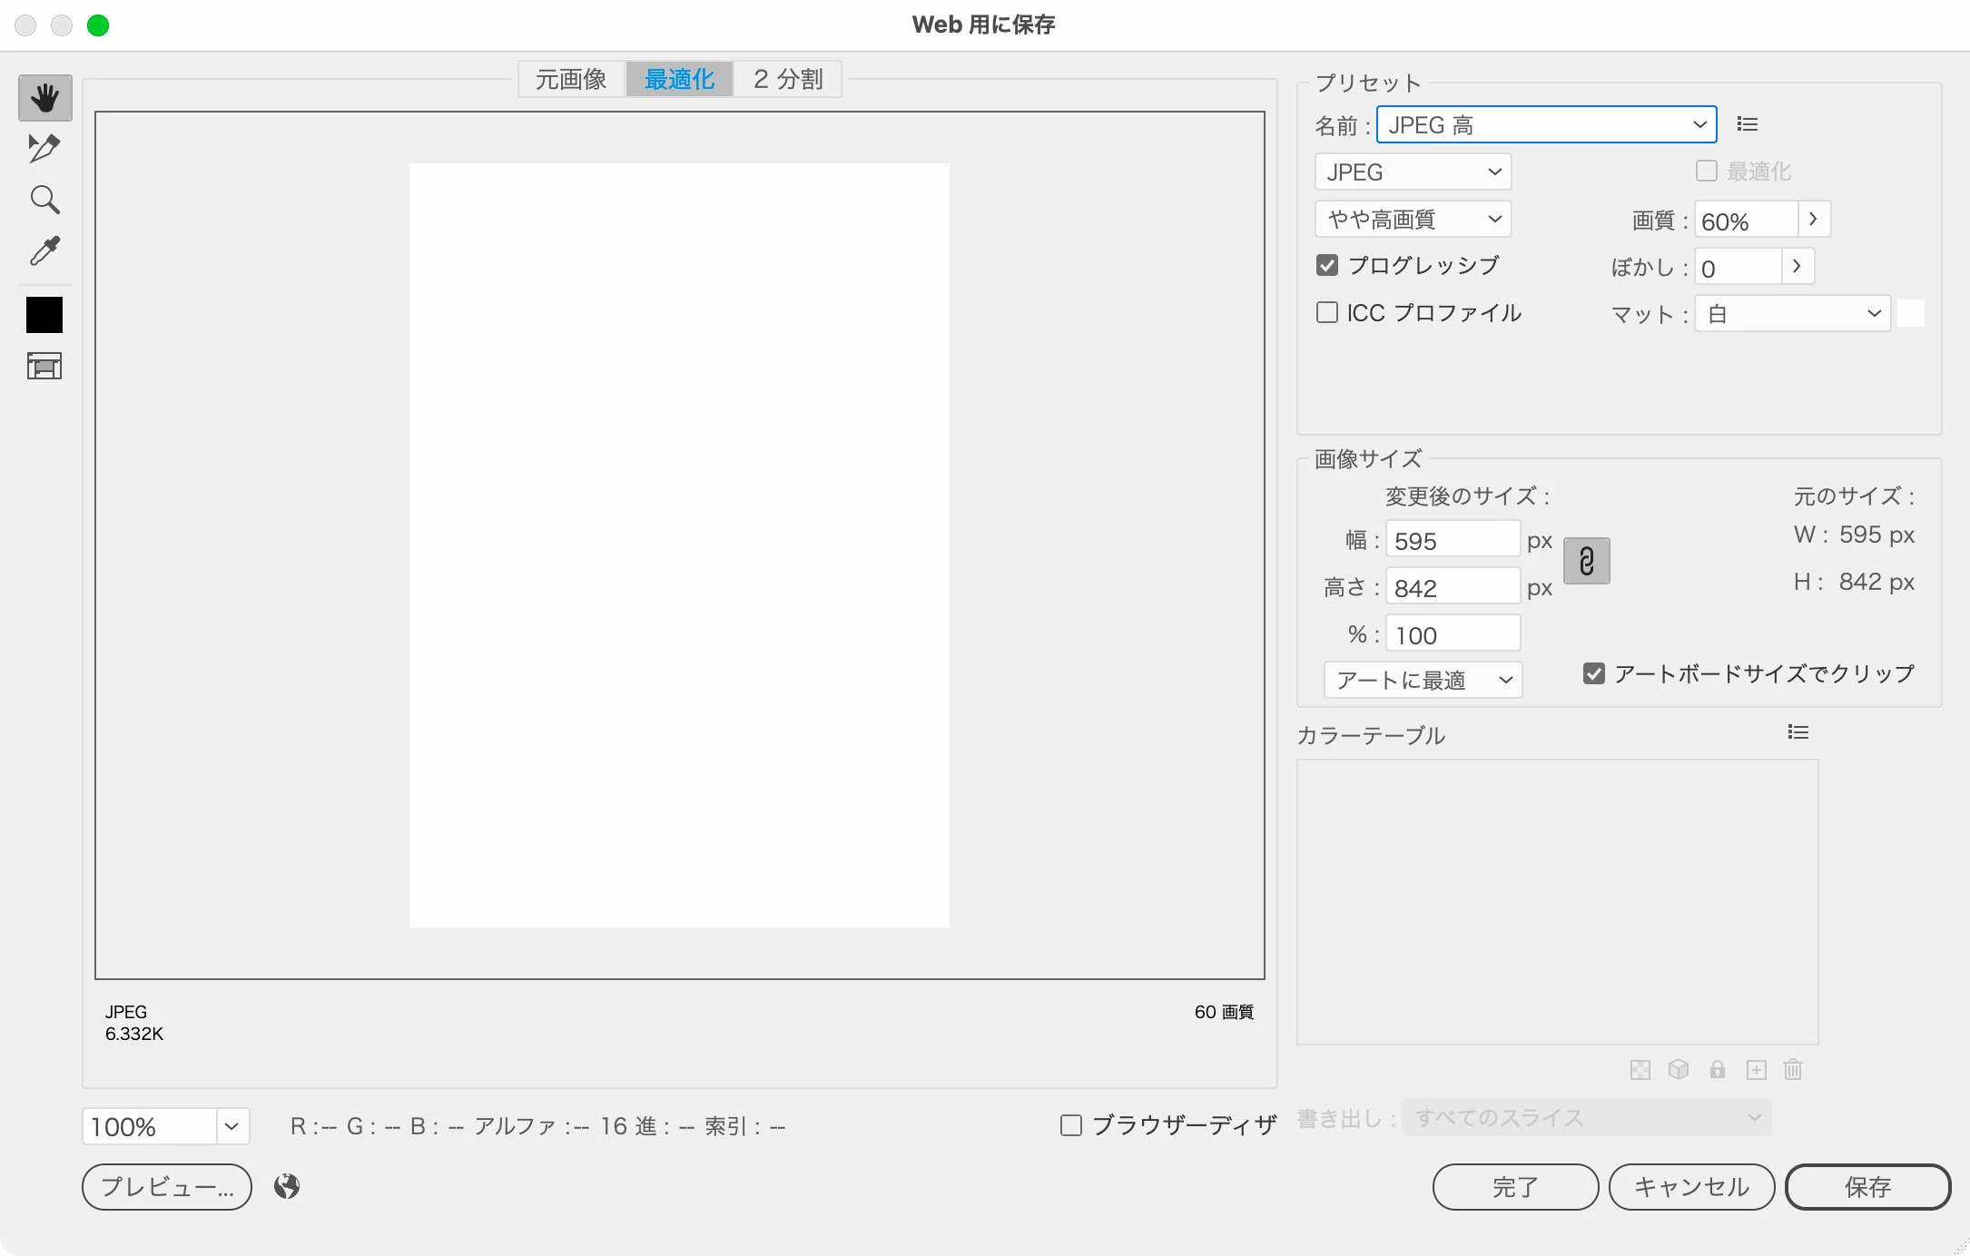
Task: Toggle slice visibility icon
Action: coord(44,366)
